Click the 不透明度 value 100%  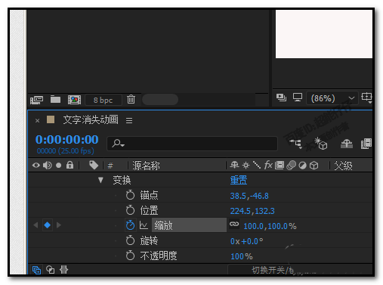pyautogui.click(x=242, y=256)
